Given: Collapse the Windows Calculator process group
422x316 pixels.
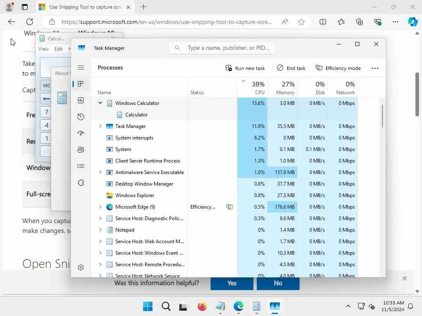Looking at the screenshot, I should click(101, 103).
